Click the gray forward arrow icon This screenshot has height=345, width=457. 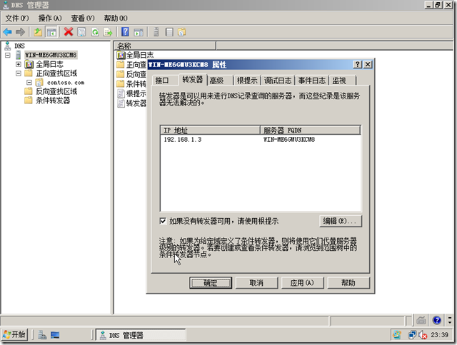click(20, 31)
